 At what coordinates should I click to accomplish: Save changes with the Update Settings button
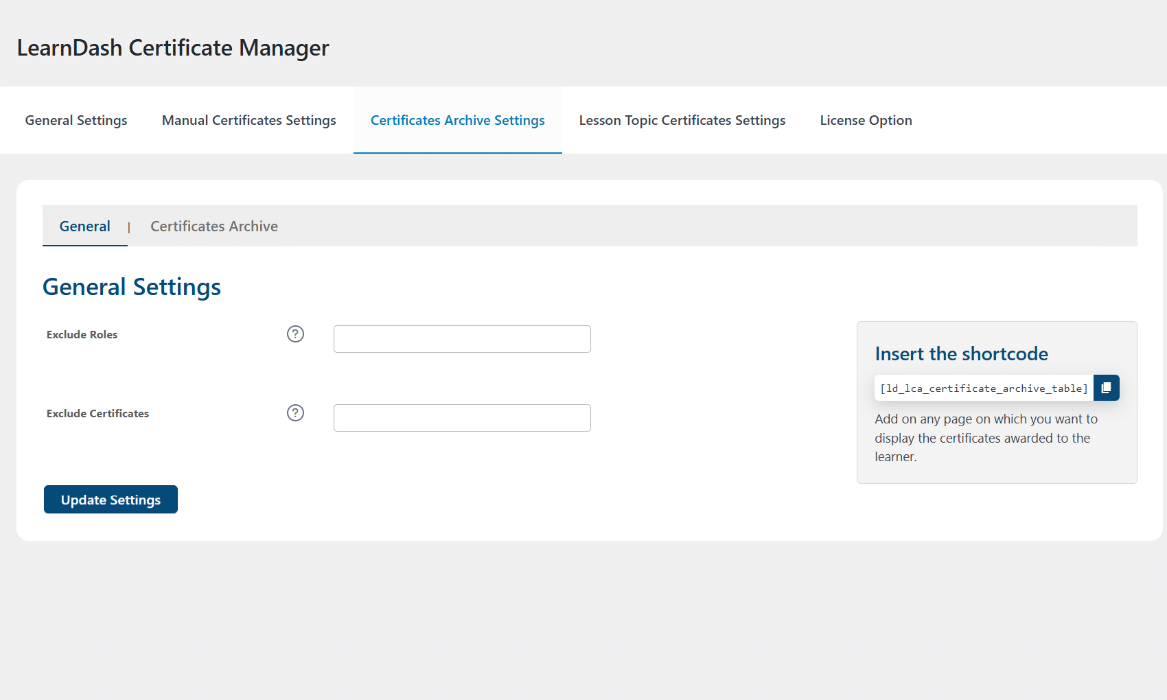111,500
